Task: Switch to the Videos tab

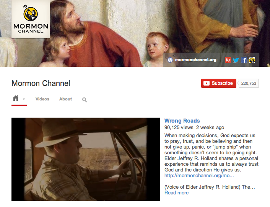Action: pos(42,99)
